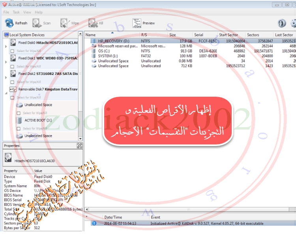Select the ACTIVE BOOT (J:) tree item

pyautogui.click(x=38, y=120)
